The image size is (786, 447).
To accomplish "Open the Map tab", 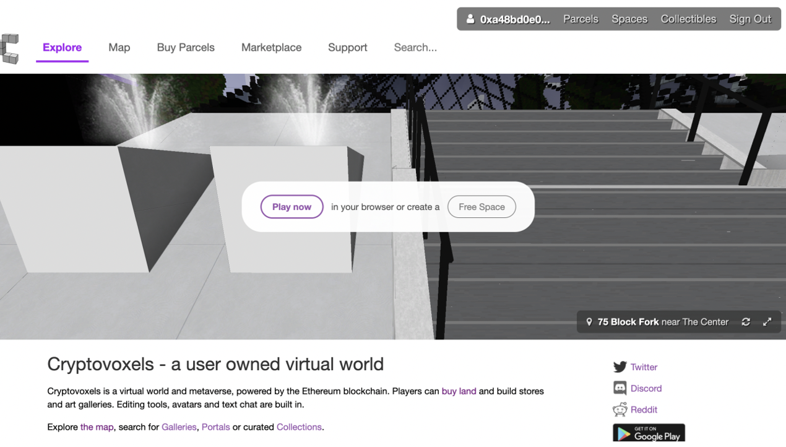I will click(x=119, y=48).
